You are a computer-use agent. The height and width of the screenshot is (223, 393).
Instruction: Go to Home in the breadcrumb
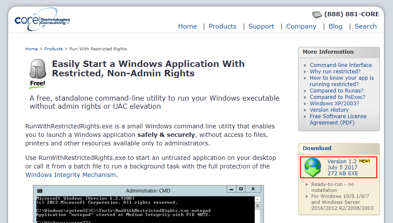[x=32, y=49]
